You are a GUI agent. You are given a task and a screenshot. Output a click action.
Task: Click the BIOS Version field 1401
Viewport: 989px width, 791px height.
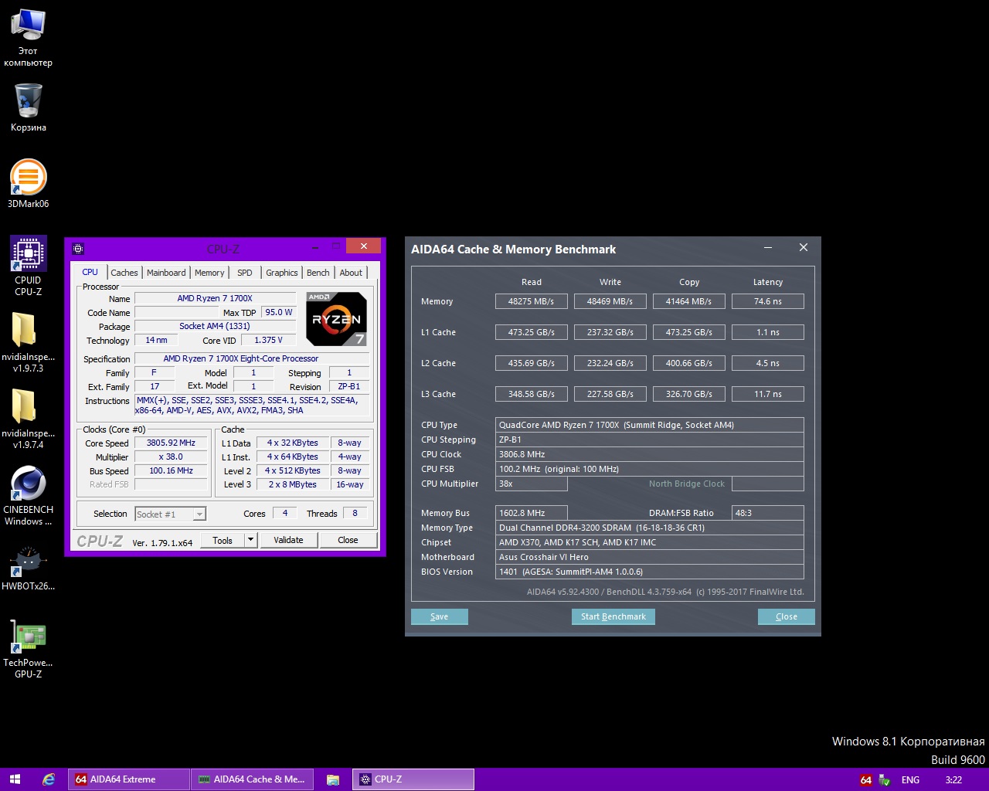coord(650,572)
